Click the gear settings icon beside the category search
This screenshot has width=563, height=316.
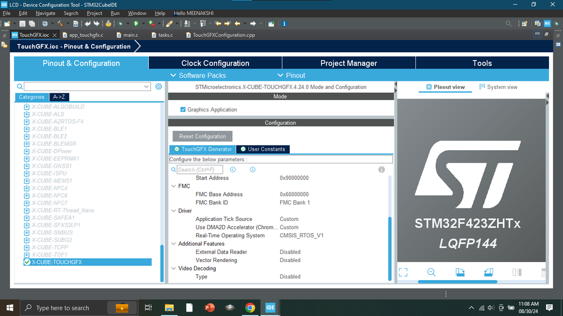[158, 87]
